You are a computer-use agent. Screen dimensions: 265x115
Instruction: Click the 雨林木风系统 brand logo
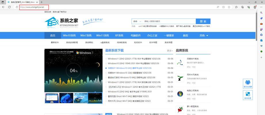[x=180, y=78]
